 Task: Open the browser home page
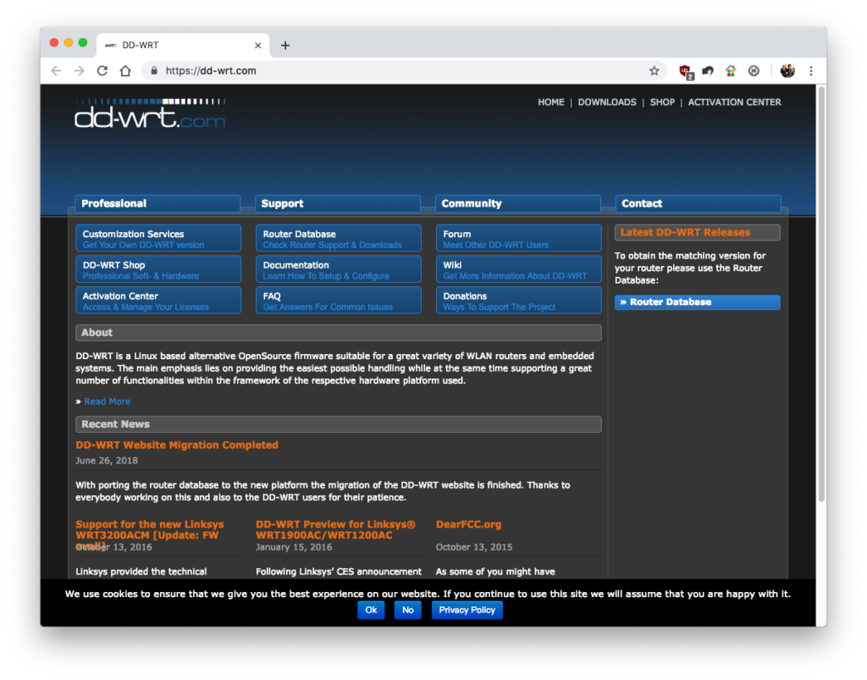(125, 71)
